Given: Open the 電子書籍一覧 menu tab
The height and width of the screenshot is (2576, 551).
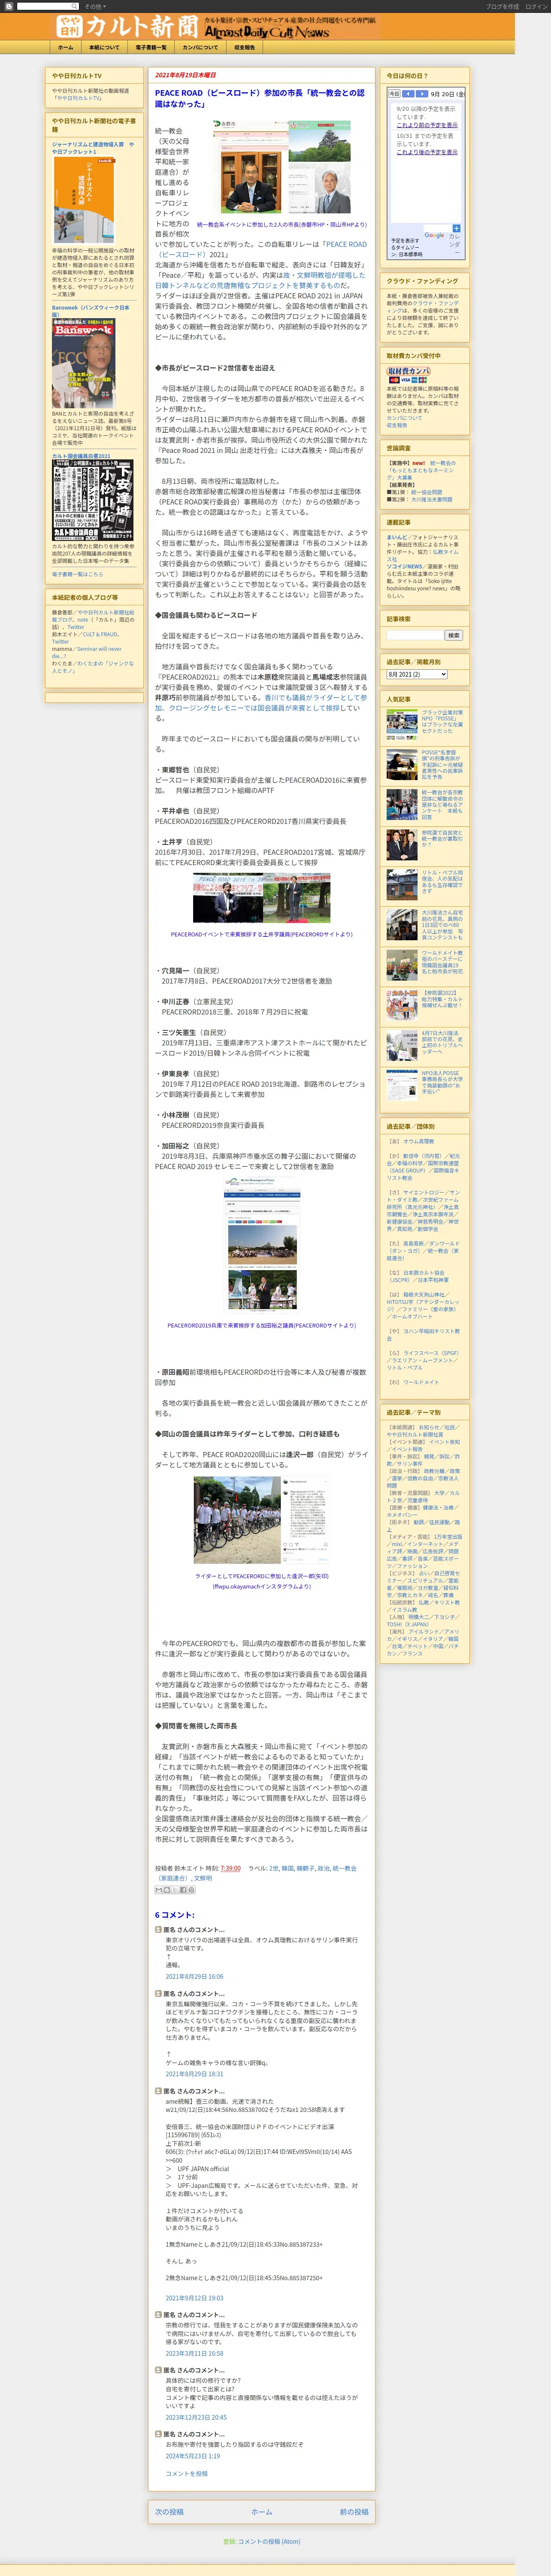Looking at the screenshot, I should [x=151, y=47].
